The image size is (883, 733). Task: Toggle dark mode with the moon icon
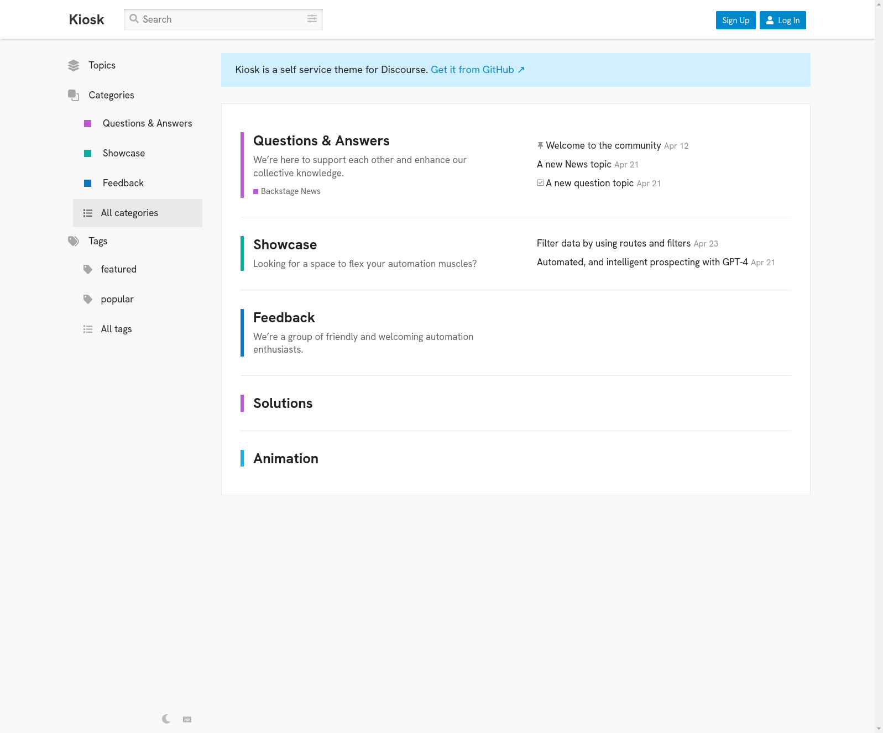click(x=166, y=719)
